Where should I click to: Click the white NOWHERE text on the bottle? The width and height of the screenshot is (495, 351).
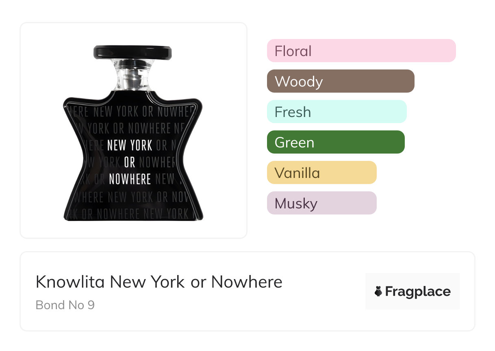130,179
